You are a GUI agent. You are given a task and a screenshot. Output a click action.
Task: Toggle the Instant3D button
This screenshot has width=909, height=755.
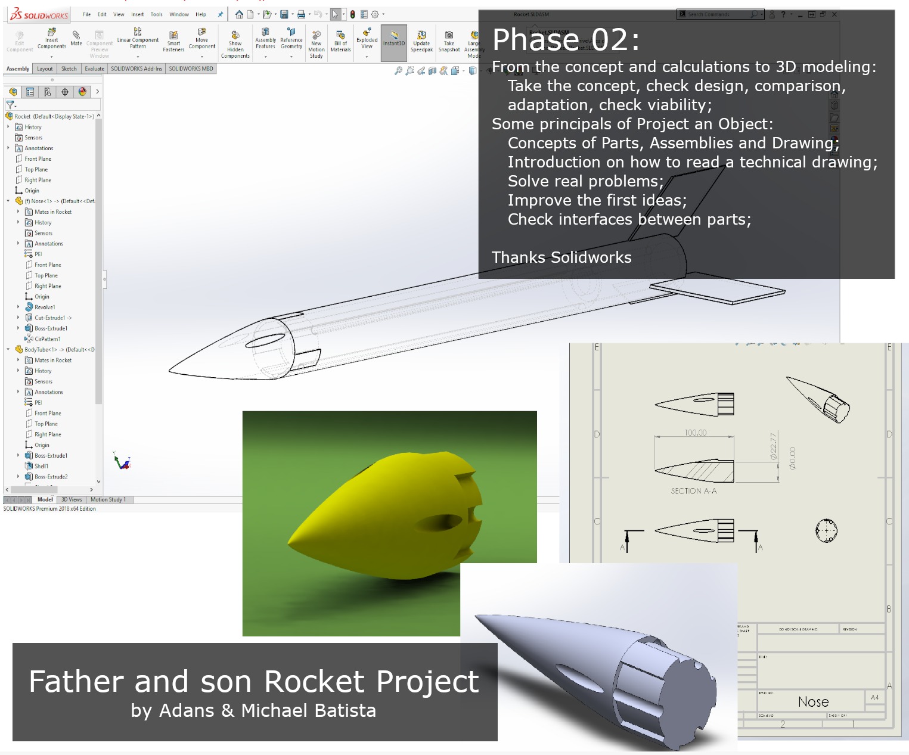[394, 43]
